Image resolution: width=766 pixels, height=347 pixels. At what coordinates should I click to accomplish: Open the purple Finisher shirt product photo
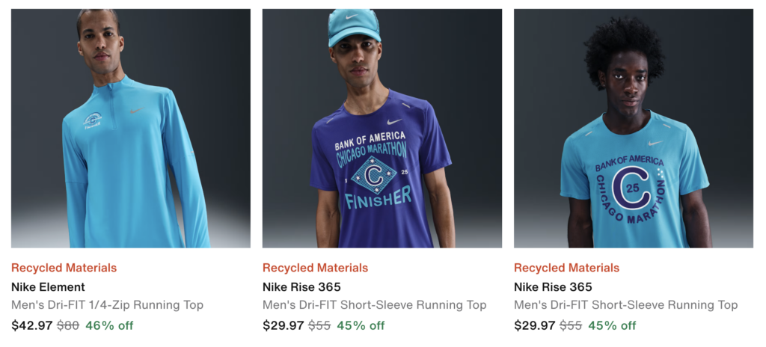[382, 128]
